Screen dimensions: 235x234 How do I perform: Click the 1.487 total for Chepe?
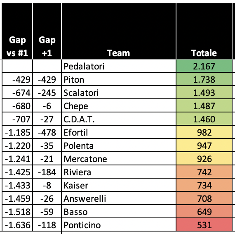point(204,106)
